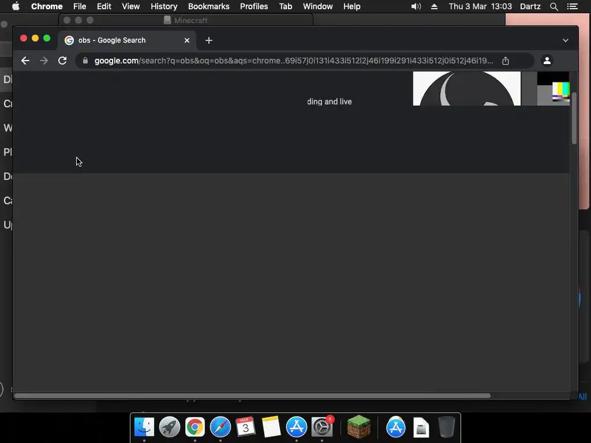Screen dimensions: 591x443
Task: Open the Chrome application menu
Action: click(x=47, y=6)
